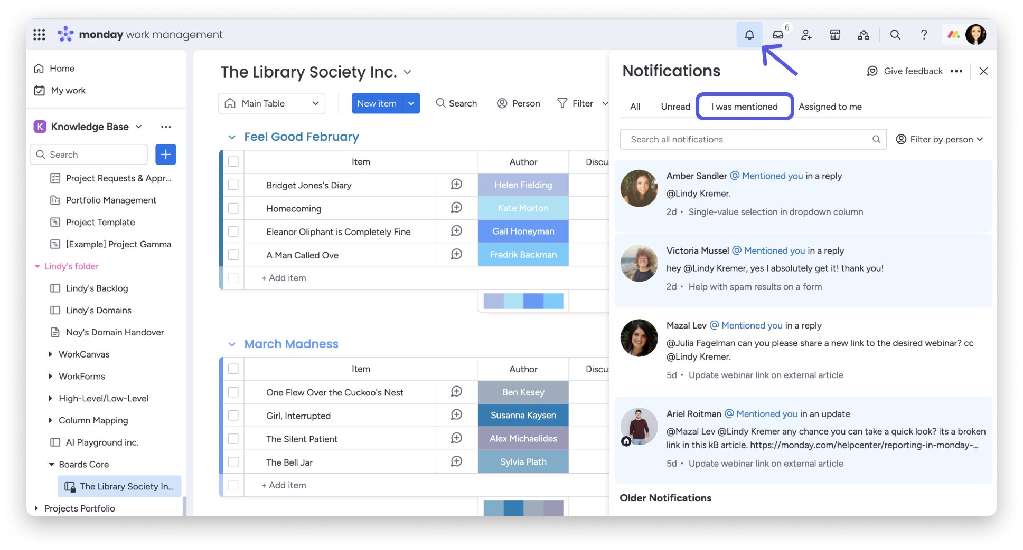
Task: Check the One Flew Over the Cuckoo's Nest checkbox
Action: [x=233, y=392]
